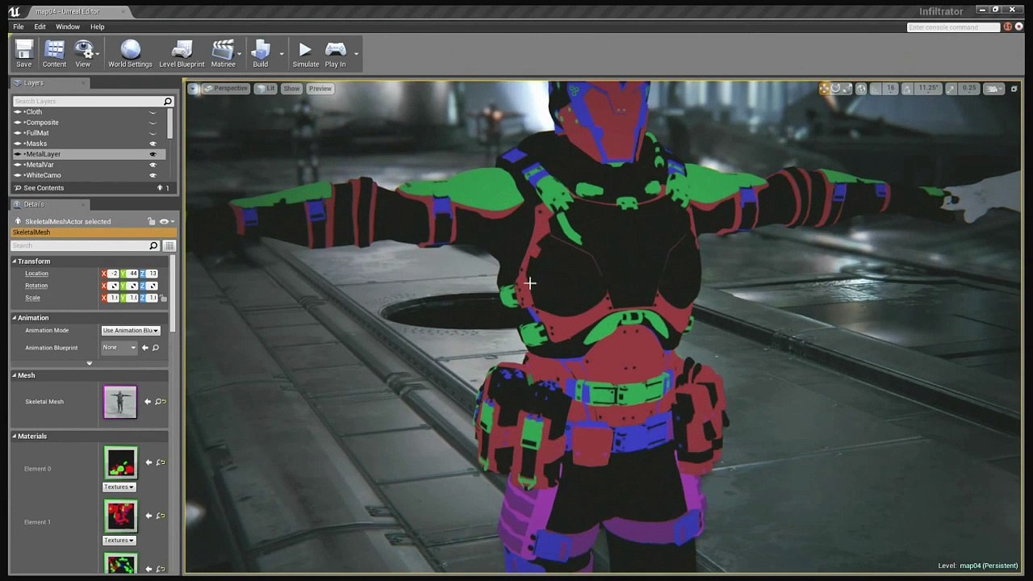Open the scale snap 0.25 dropdown
The height and width of the screenshot is (581, 1033).
(x=968, y=89)
